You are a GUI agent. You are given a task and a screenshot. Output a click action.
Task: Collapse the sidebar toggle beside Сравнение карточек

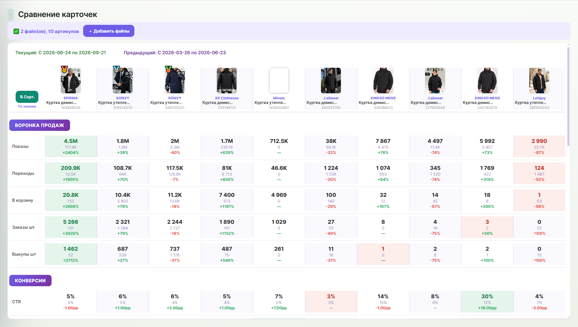pos(11,15)
